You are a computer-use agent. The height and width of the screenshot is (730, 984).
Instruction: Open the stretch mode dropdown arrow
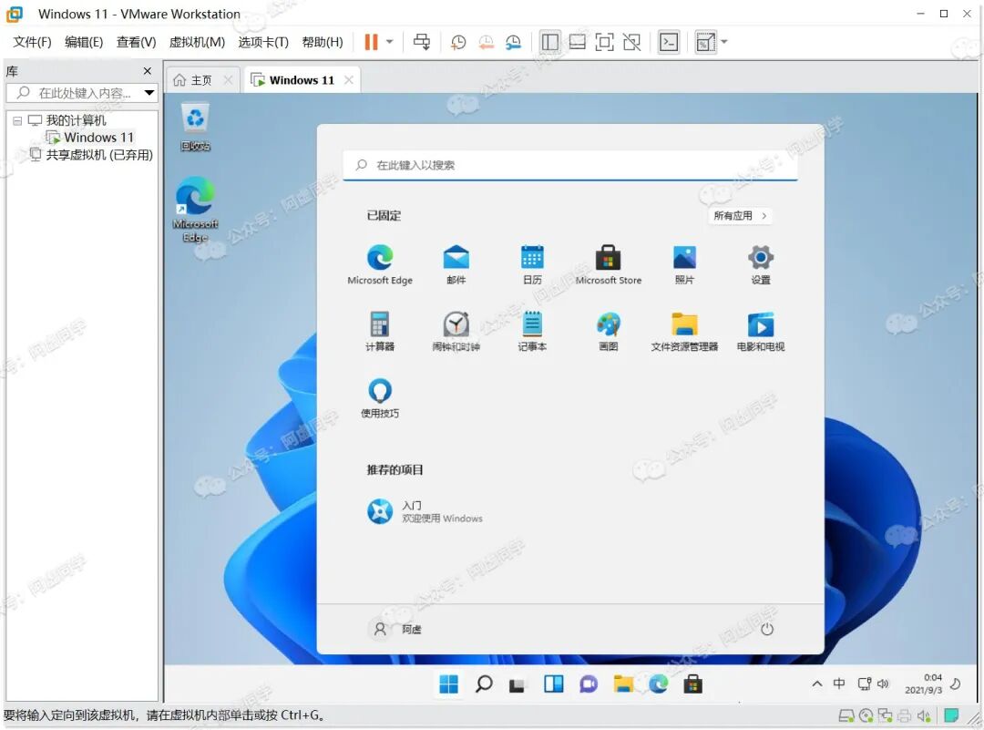724,42
